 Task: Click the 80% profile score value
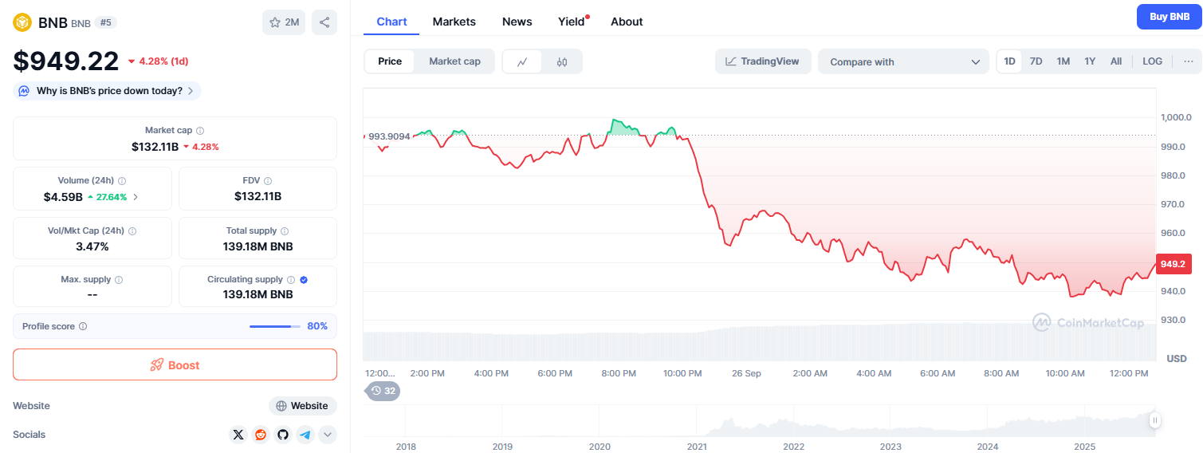pos(317,326)
